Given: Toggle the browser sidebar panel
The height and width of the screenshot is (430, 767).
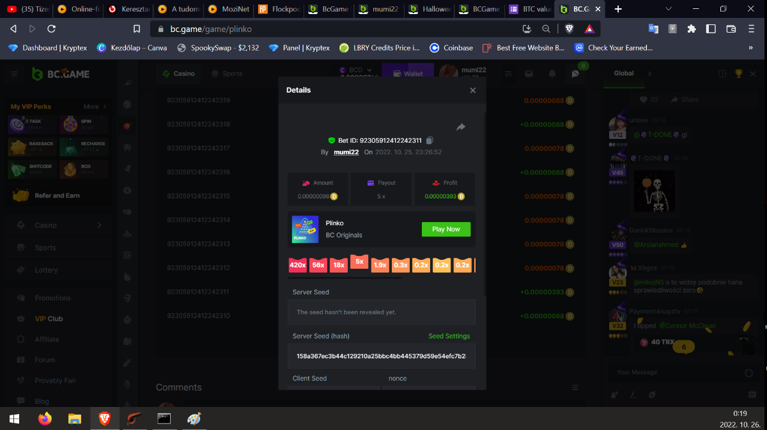Looking at the screenshot, I should 711,29.
